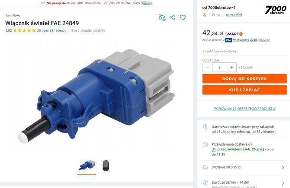Screen dimensions: 290x188
Task: Open the poleca 99% seller rating link
Action: click(x=234, y=15)
